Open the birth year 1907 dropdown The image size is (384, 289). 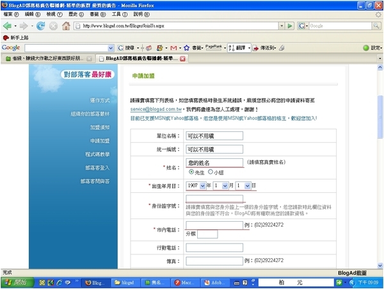click(x=202, y=186)
